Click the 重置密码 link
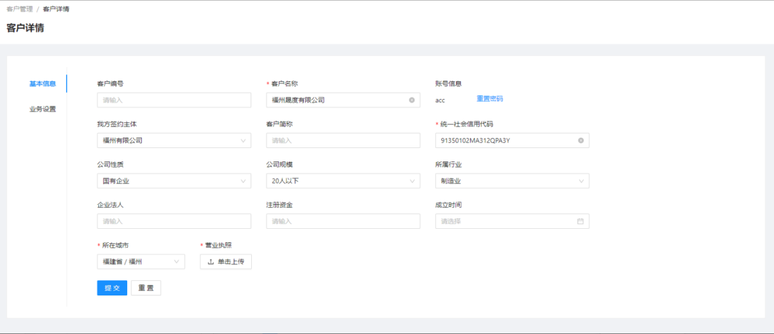774x334 pixels. (x=490, y=99)
